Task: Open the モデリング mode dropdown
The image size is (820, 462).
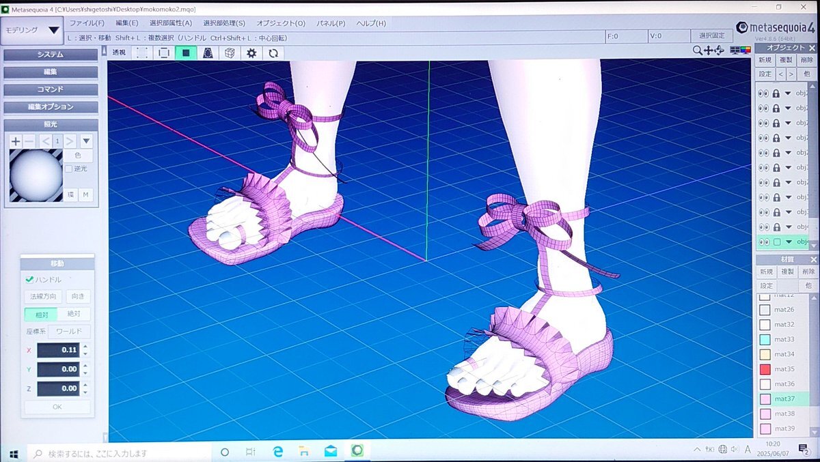Action: tap(33, 30)
